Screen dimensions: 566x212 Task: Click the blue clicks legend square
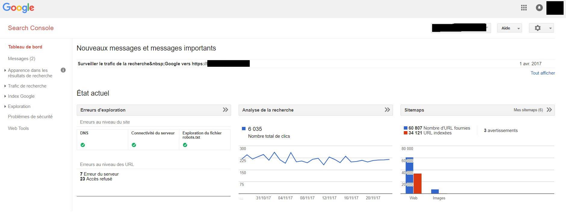click(x=244, y=129)
